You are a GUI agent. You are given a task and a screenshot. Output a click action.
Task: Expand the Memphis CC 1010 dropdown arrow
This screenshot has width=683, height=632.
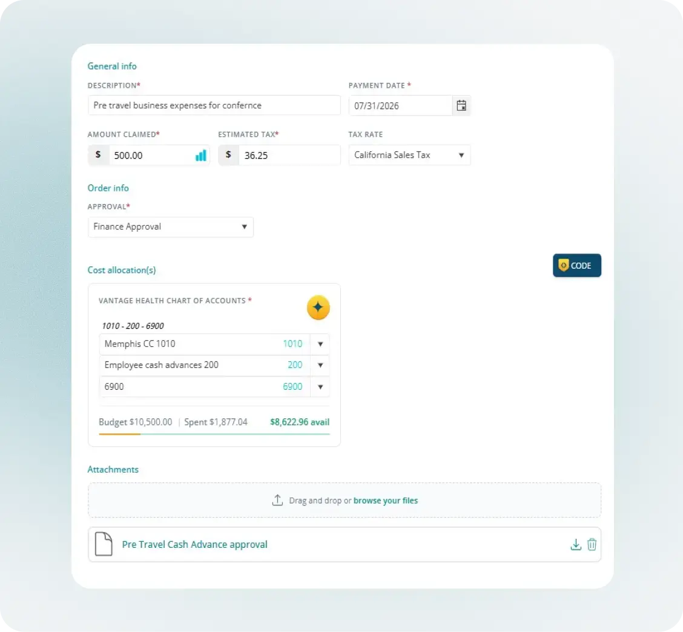coord(320,344)
